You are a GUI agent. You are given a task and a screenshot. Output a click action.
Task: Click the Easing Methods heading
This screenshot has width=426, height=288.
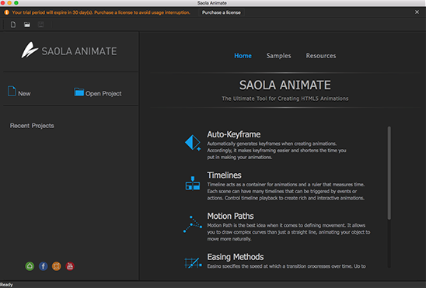[236, 257]
